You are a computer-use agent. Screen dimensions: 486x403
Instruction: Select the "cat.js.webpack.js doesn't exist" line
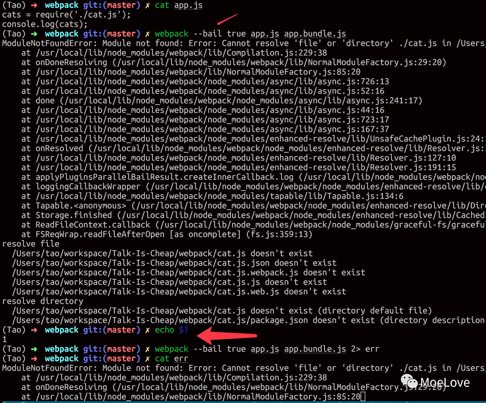(188, 273)
